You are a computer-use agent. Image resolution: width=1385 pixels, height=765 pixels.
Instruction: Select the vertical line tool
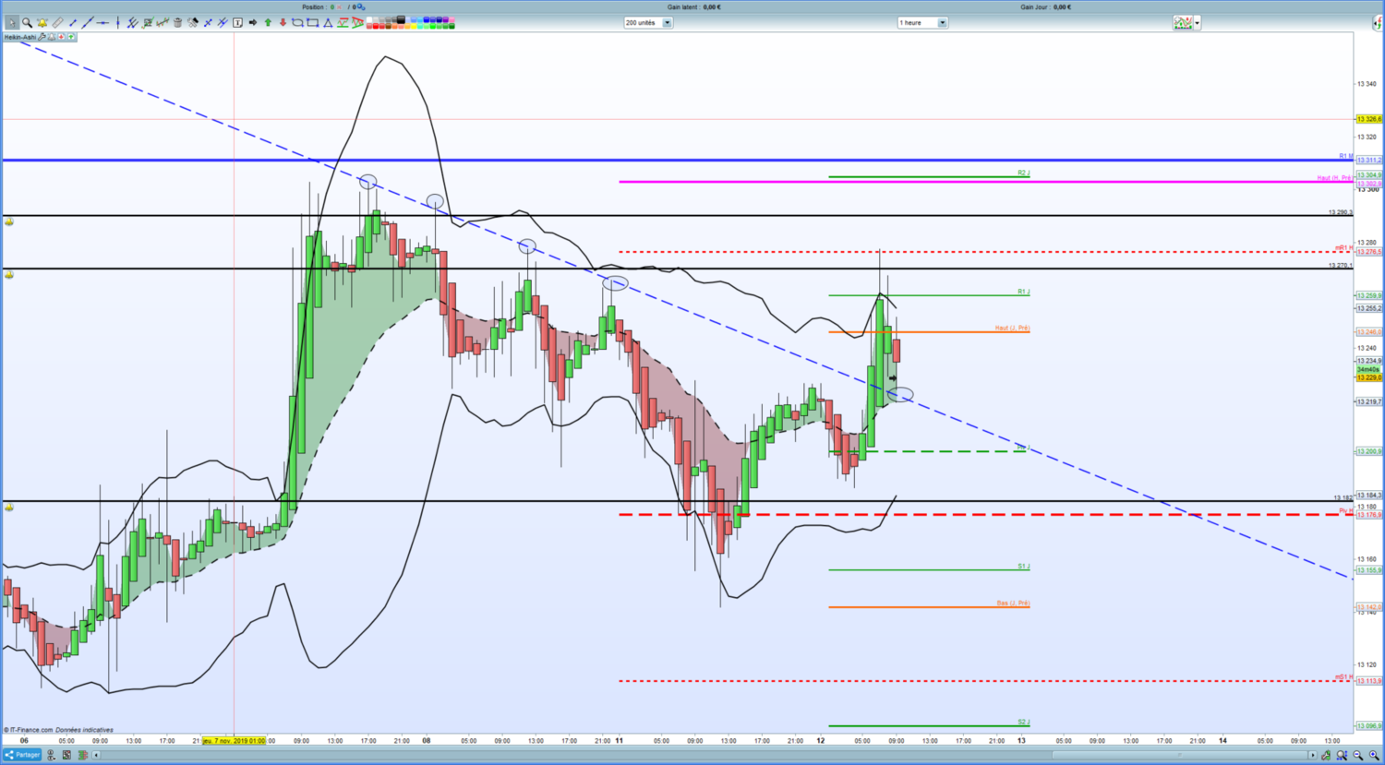pos(117,22)
